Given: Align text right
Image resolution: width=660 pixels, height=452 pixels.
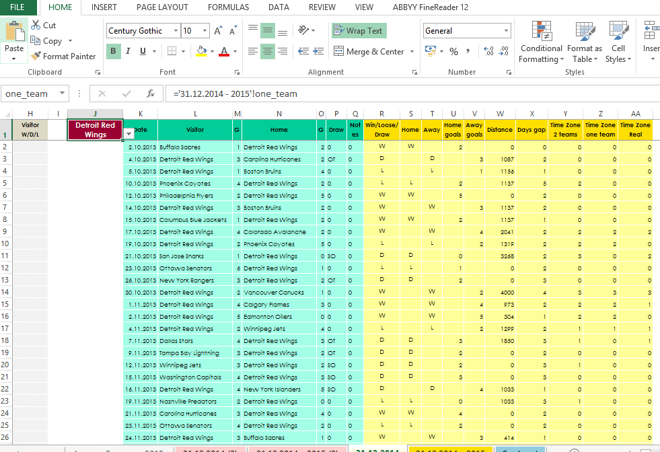Looking at the screenshot, I should coord(283,51).
